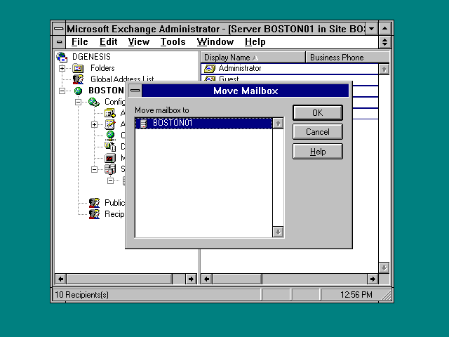Click the Directory Replication icon in tree
The height and width of the screenshot is (337, 449).
coord(110,147)
